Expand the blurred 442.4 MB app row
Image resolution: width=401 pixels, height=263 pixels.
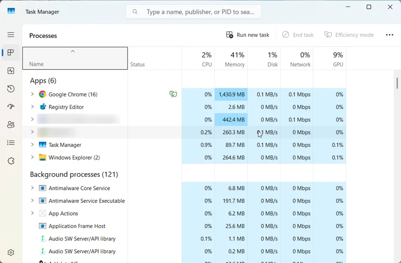[x=32, y=119]
